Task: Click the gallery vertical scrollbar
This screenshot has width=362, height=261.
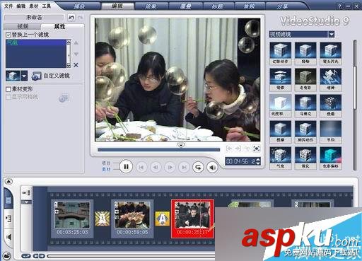Action: pos(355,105)
